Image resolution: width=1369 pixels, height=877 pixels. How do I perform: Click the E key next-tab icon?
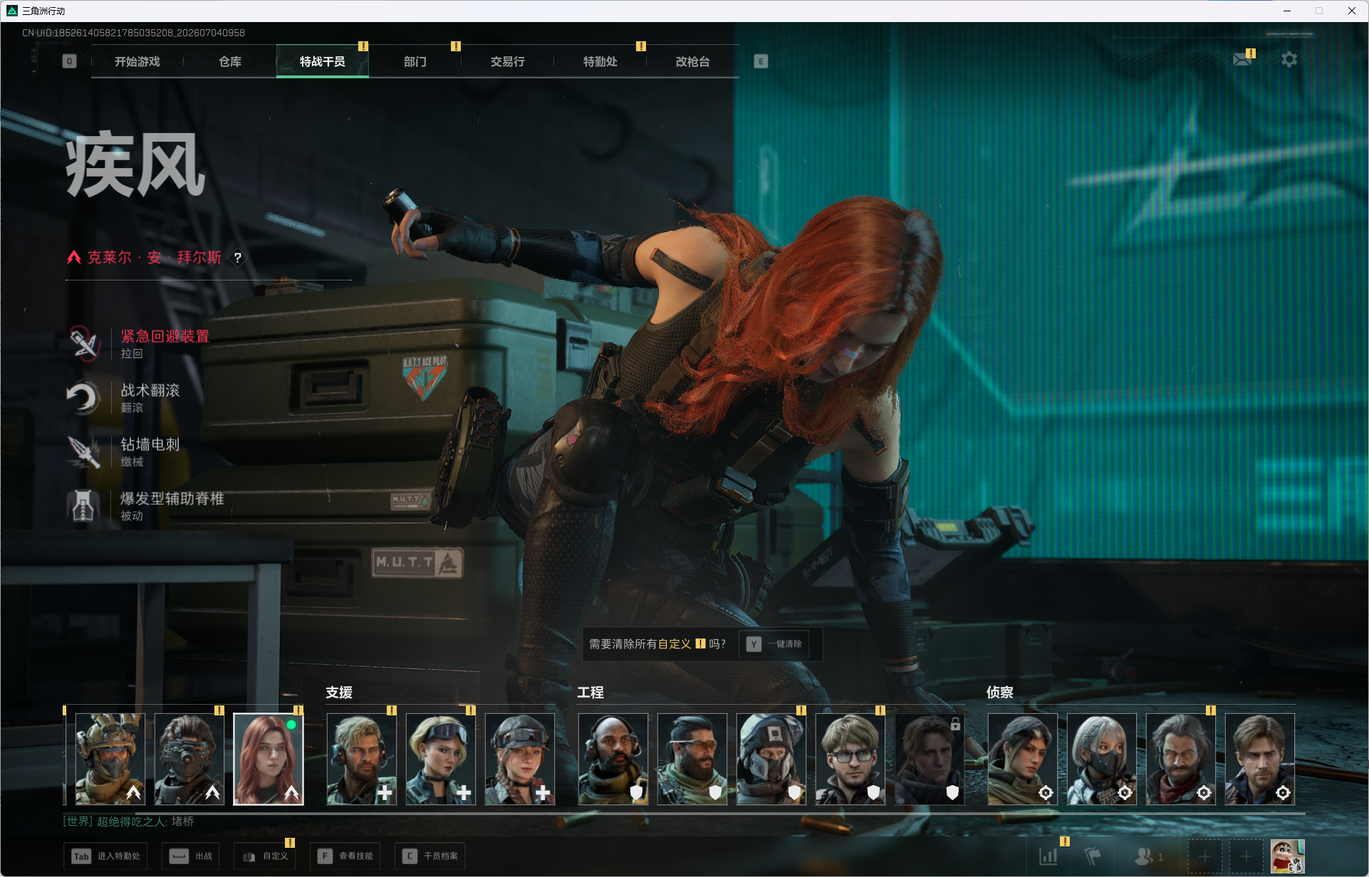pyautogui.click(x=761, y=61)
